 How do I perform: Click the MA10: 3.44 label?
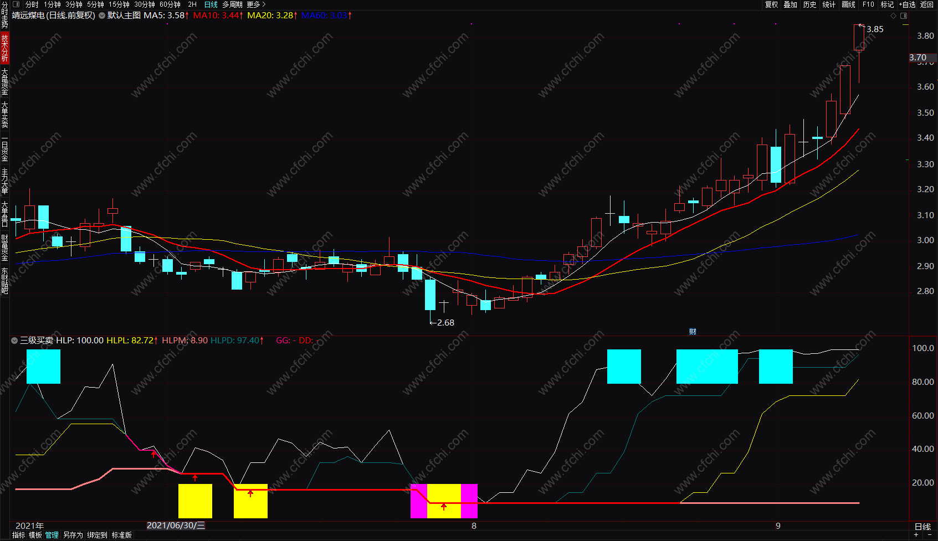(x=218, y=16)
